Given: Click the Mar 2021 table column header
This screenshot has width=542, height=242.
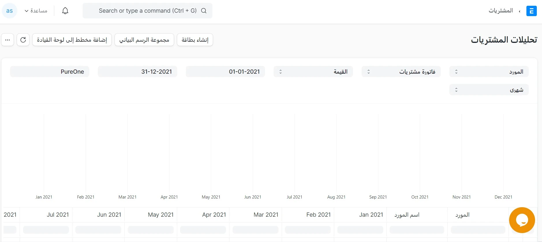Looking at the screenshot, I should [255, 215].
